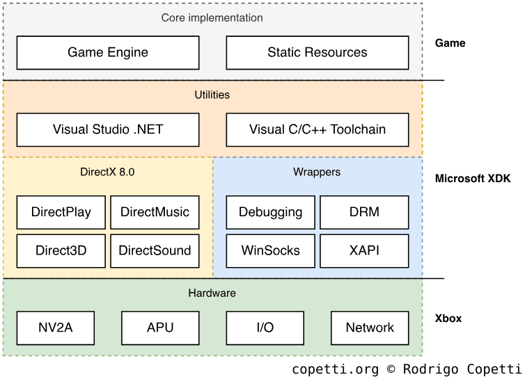Click the Debugging box

(271, 212)
